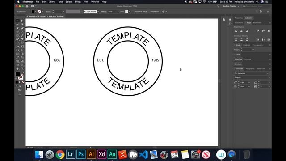The width and height of the screenshot is (286, 161).
Task: Select the Gradient tool
Action: pos(22,54)
